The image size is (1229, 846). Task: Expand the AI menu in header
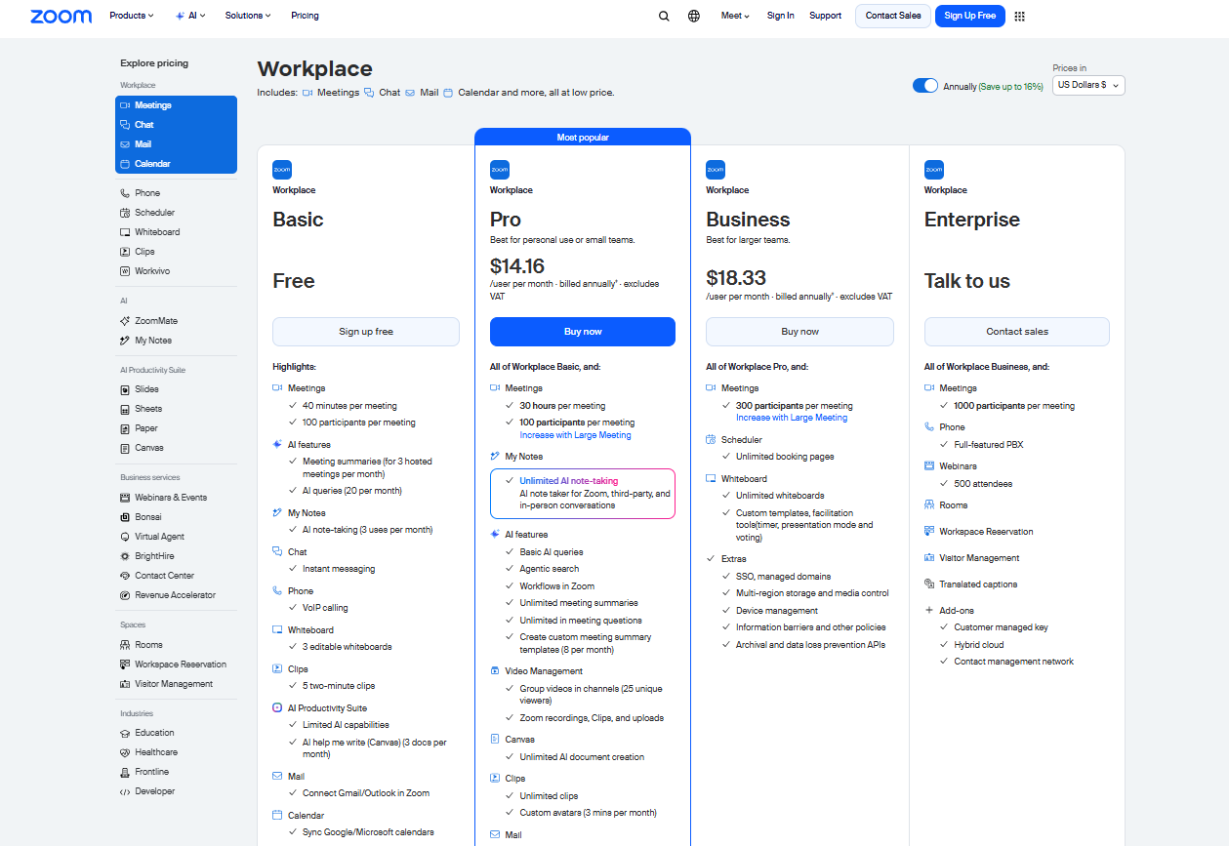point(190,16)
